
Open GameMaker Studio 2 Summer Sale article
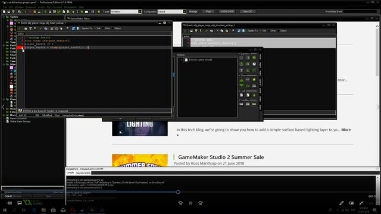coord(221,157)
